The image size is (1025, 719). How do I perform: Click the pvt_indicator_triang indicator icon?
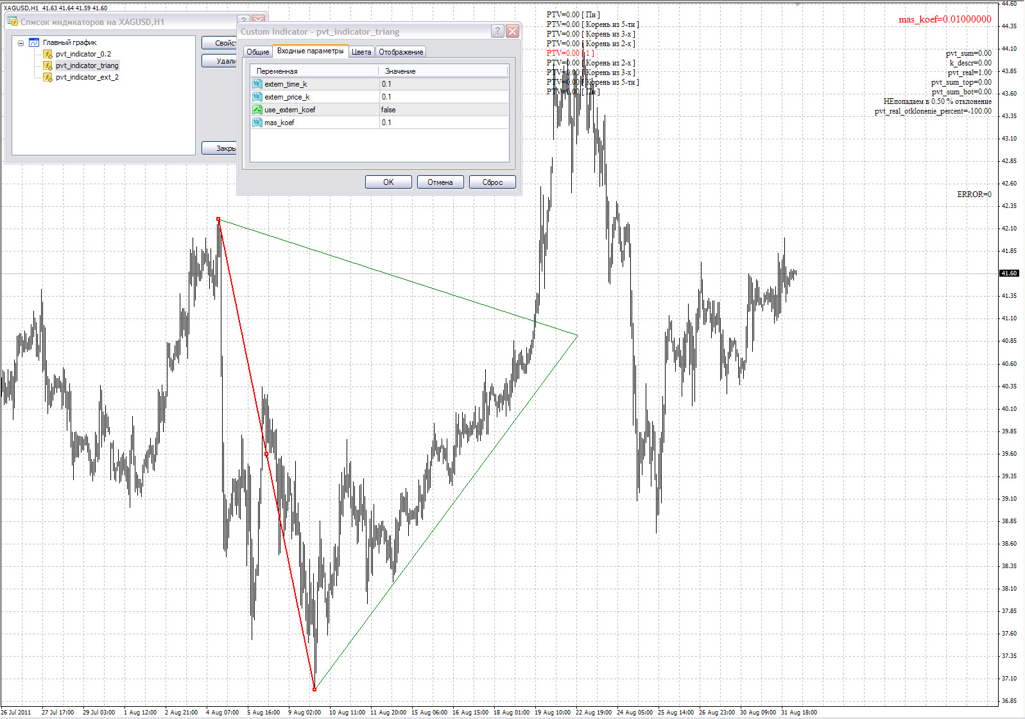pyautogui.click(x=47, y=65)
